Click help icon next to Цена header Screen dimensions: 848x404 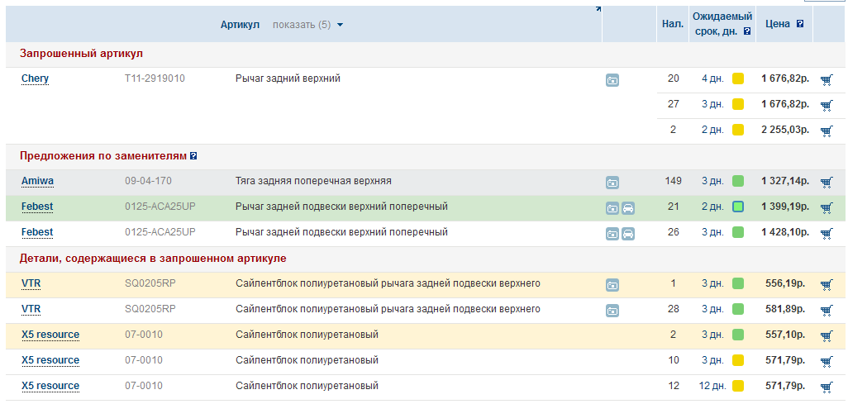pyautogui.click(x=800, y=24)
